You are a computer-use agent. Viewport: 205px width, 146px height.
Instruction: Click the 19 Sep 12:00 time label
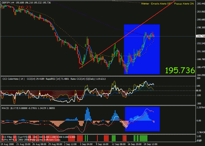pyautogui.click(x=150, y=144)
